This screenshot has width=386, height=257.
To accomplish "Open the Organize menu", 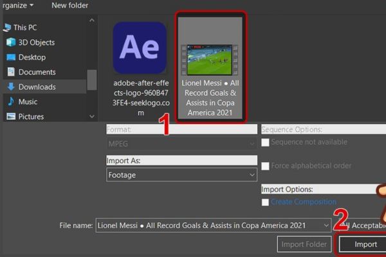I will [x=17, y=5].
